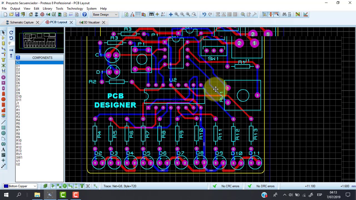
Task: Click the blue Bottom Copper color swatch
Action: click(6, 186)
